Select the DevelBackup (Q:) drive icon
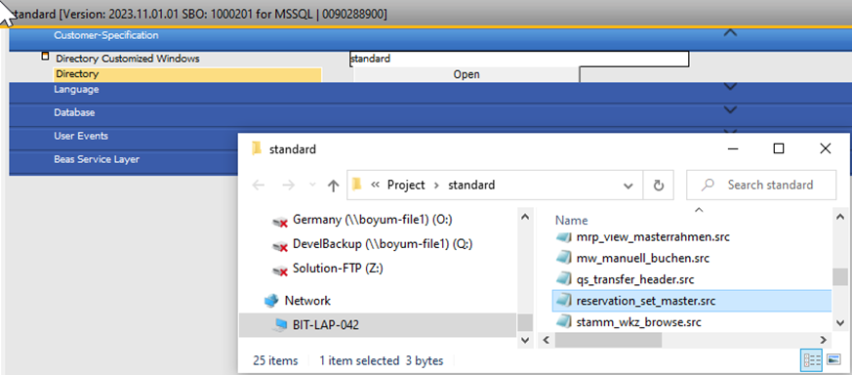Screen dimensions: 852x375 point(279,245)
